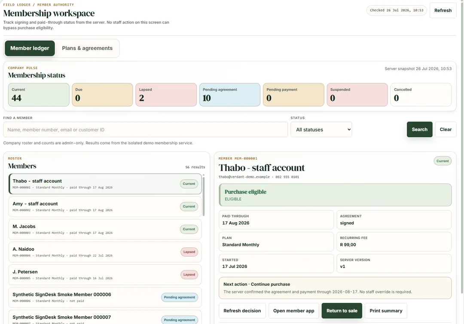
Task: Select Synthetic SignDesk Smoke Member 000007
Action: 105,317
